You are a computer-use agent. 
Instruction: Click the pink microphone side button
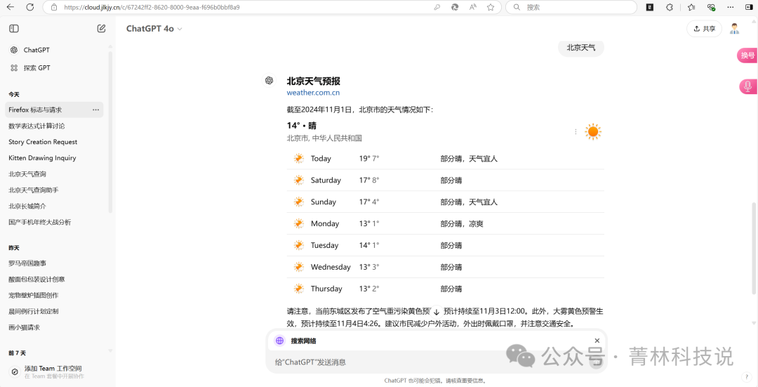coord(747,86)
